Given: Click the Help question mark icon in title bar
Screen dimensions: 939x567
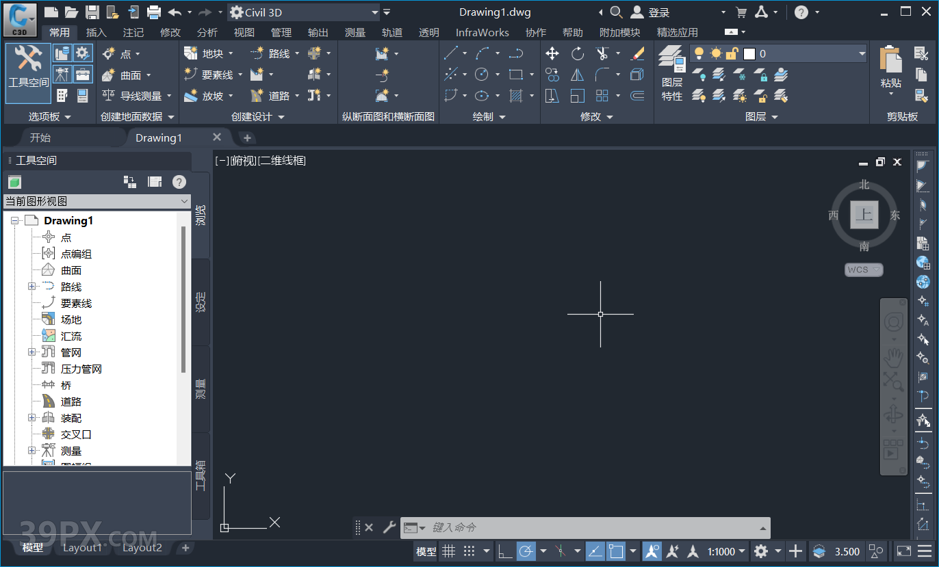Looking at the screenshot, I should click(x=801, y=12).
